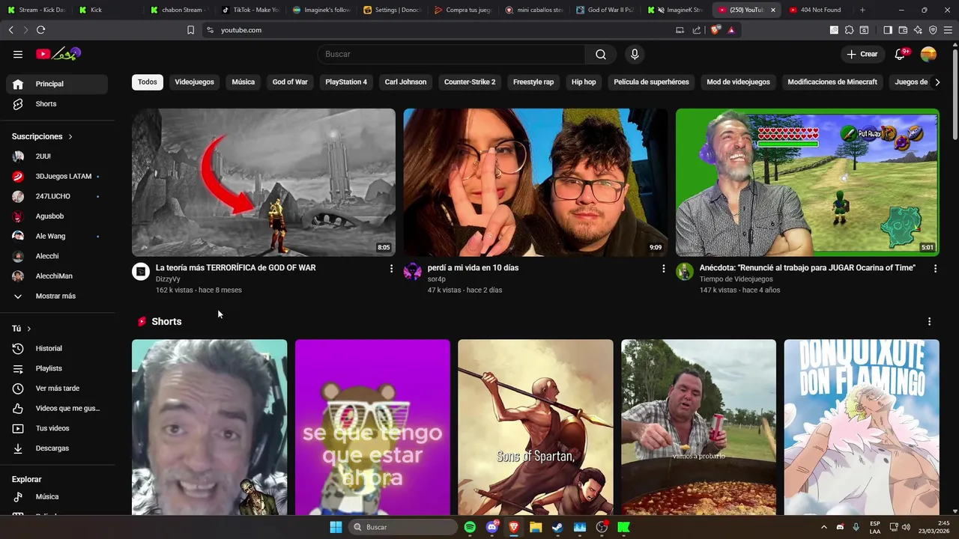Open Spotify from the taskbar
The image size is (959, 539).
[x=470, y=527]
